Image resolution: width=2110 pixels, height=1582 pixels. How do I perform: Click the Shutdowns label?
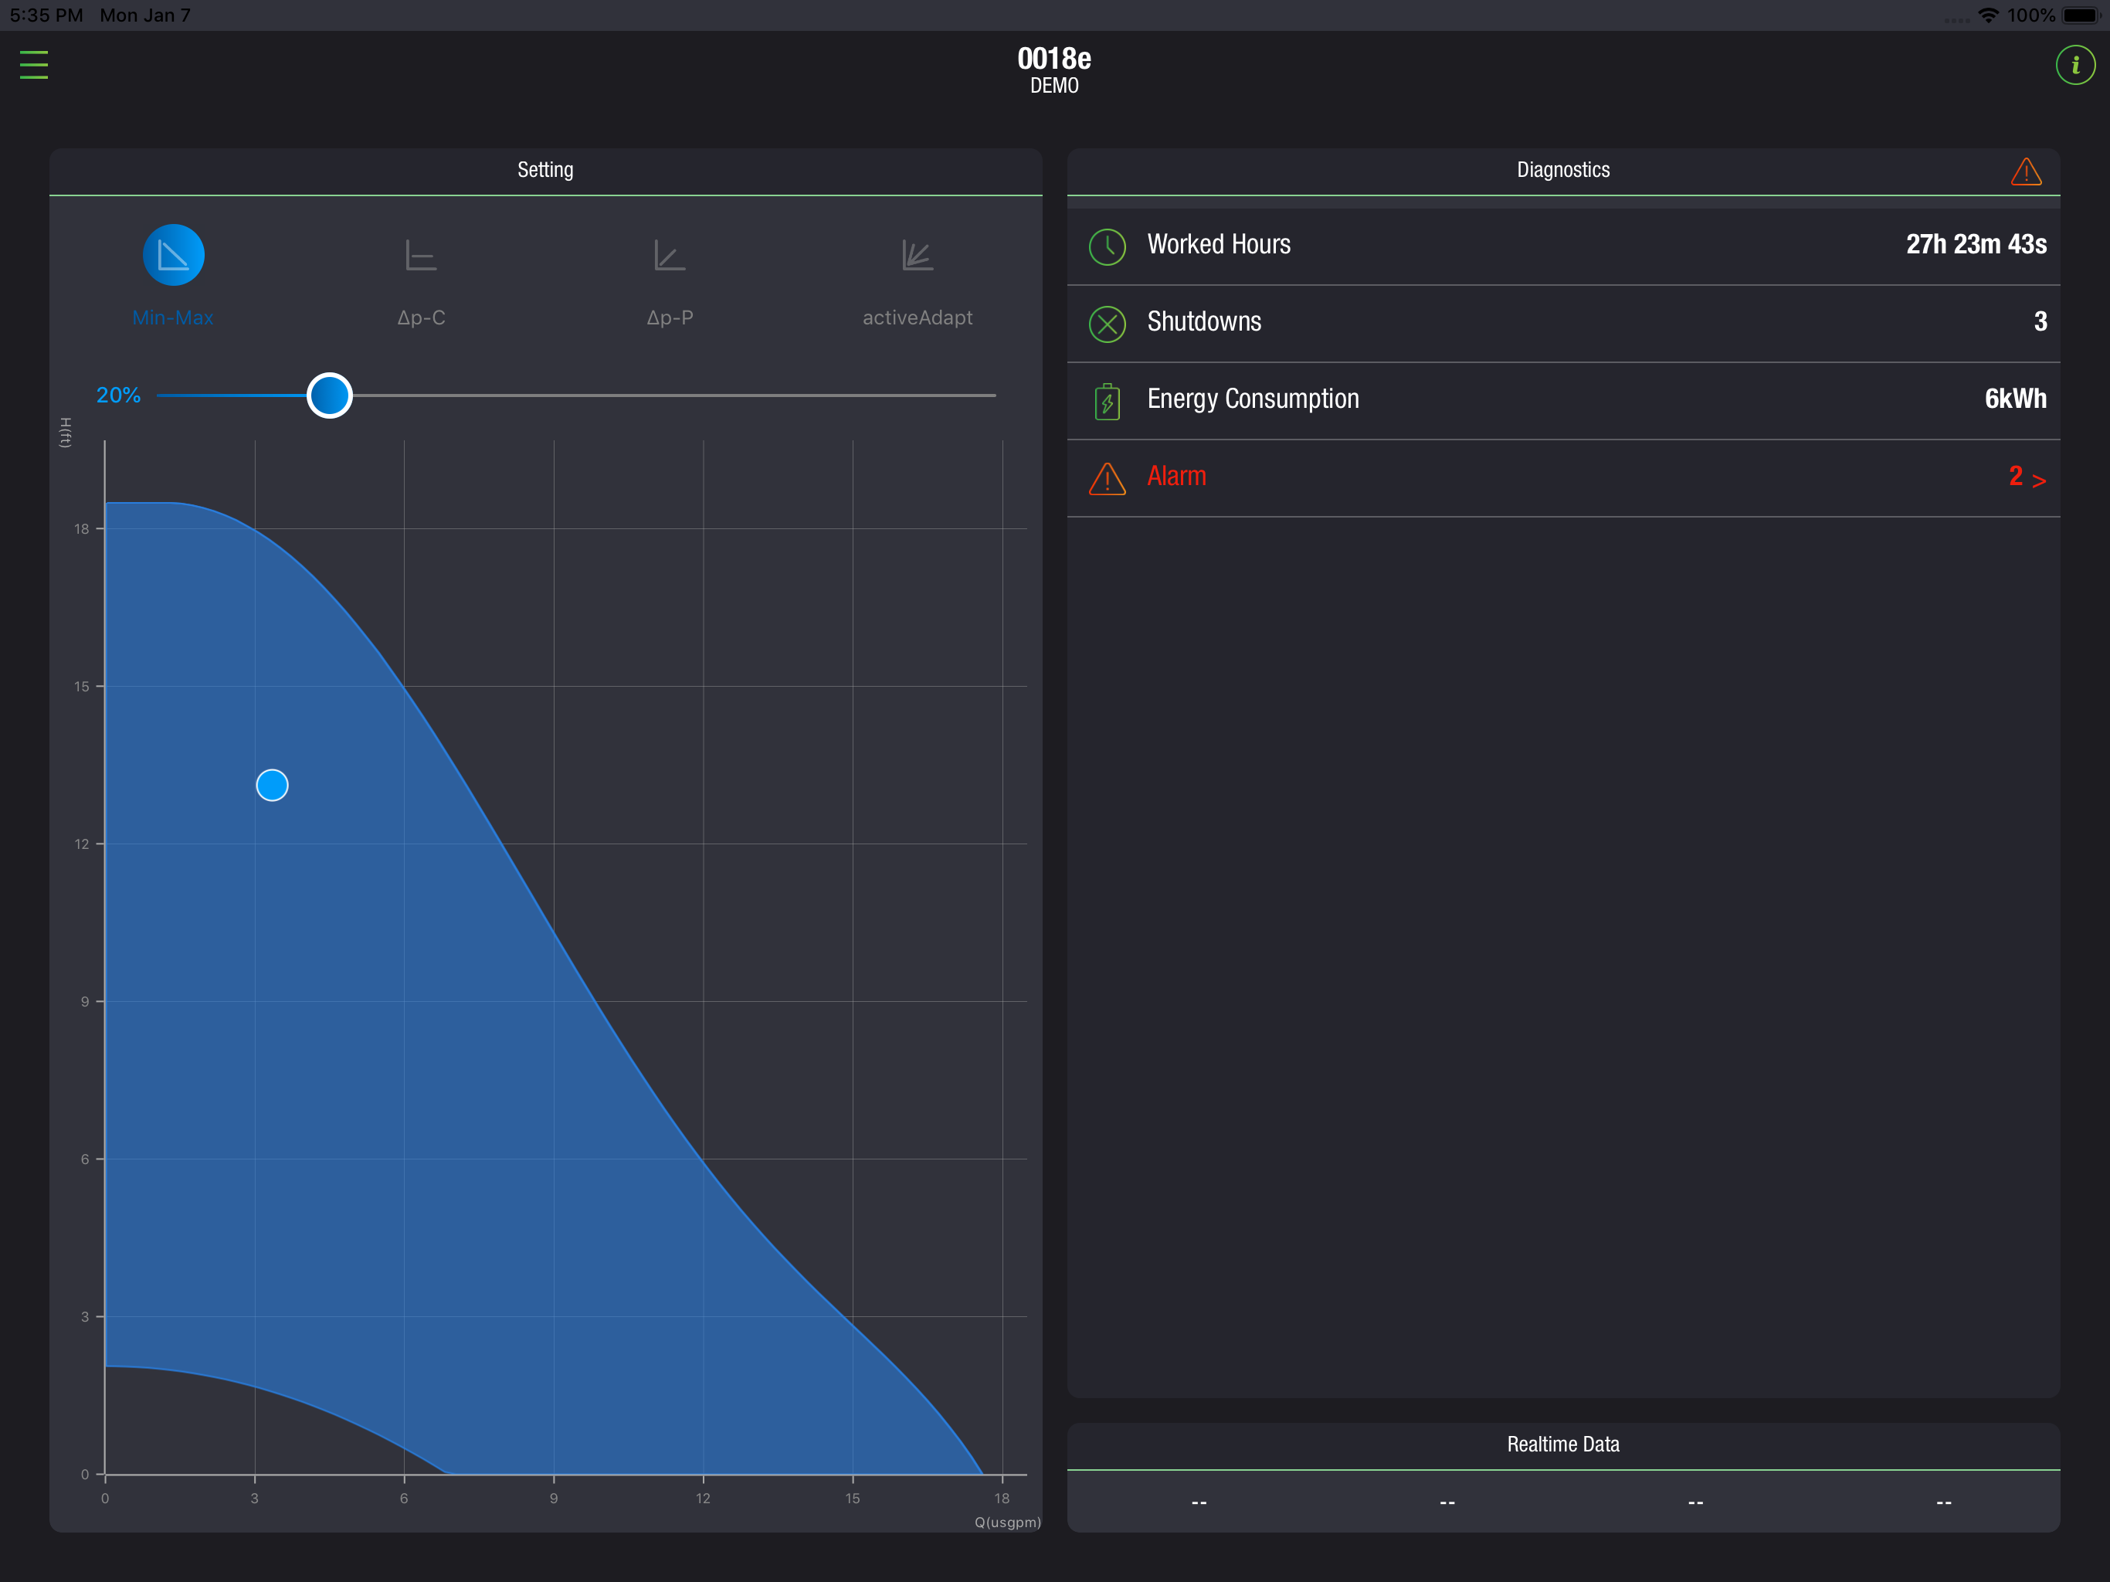(x=1204, y=321)
